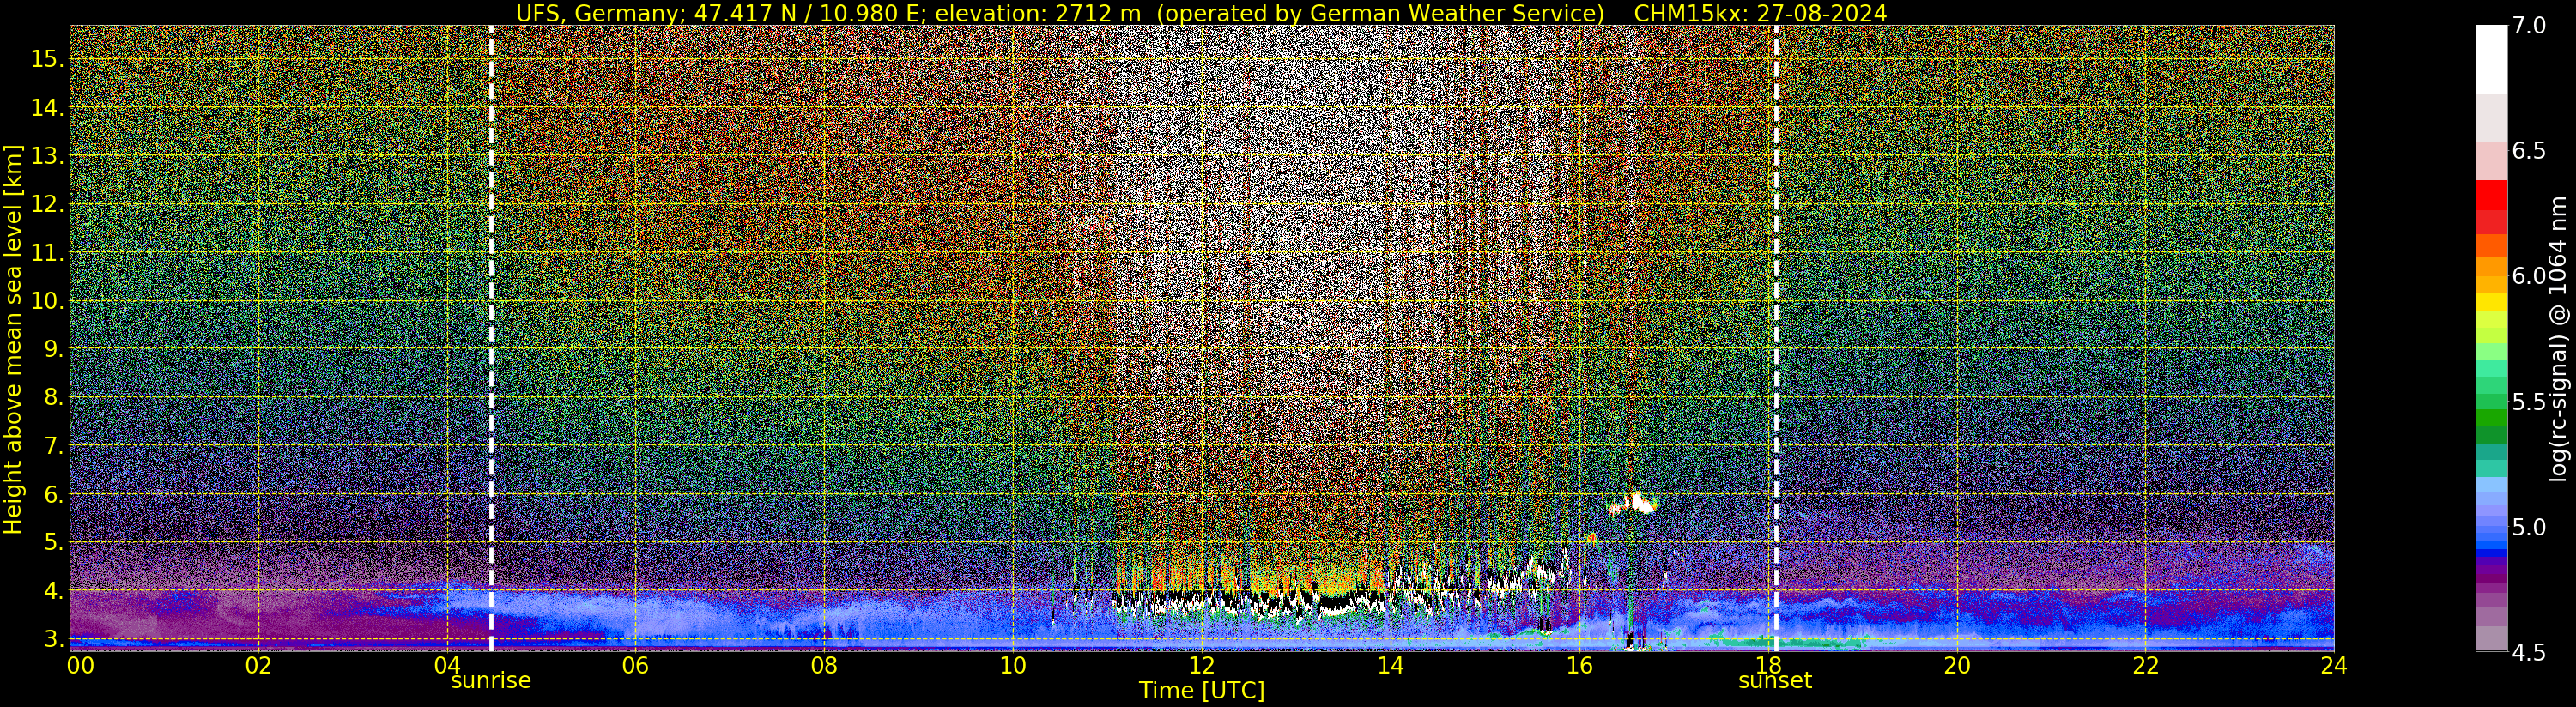Click the white segment at the colorbar top

pyautogui.click(x=2491, y=60)
